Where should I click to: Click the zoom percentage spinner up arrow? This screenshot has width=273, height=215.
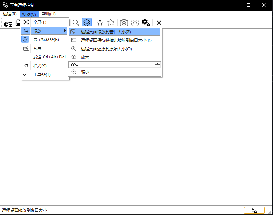(157, 63)
